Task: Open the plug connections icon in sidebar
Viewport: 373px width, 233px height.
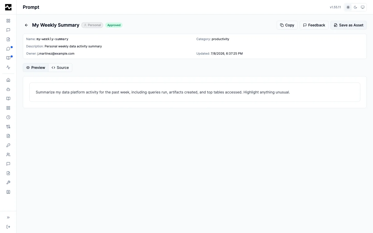Action: [8, 127]
